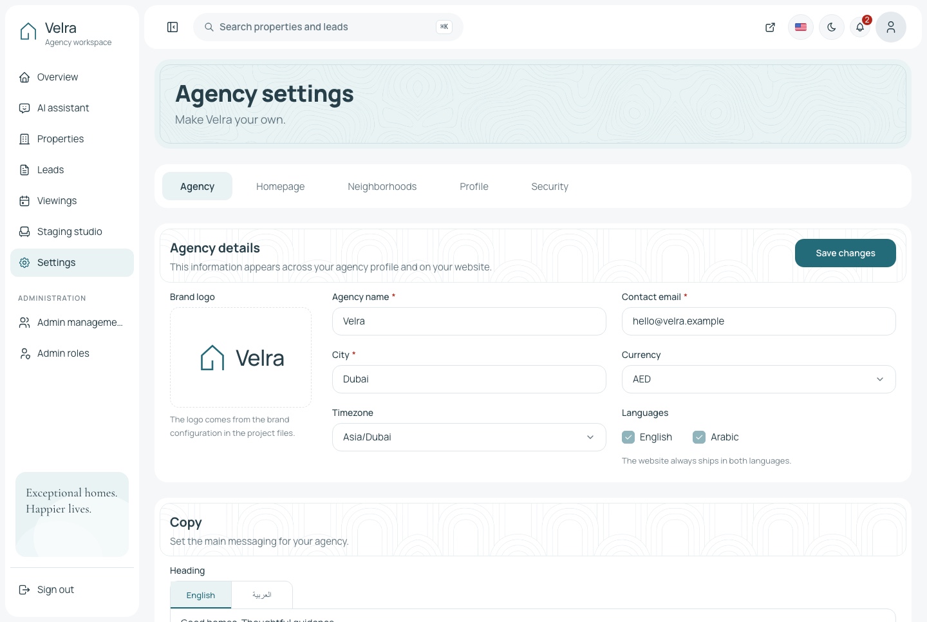Image resolution: width=927 pixels, height=622 pixels.
Task: Click the Staging studio sofa icon
Action: [x=24, y=232]
